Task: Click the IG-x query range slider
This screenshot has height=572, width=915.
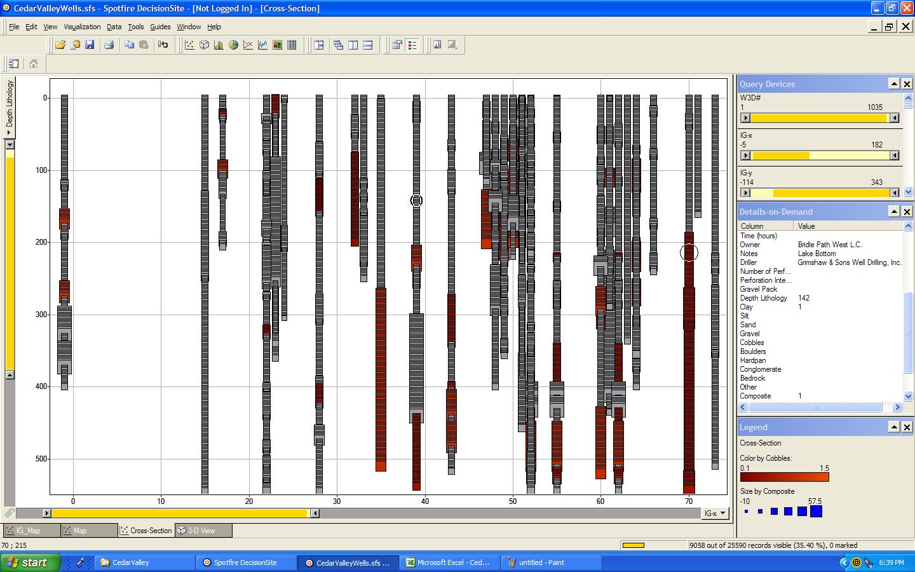Action: pyautogui.click(x=820, y=156)
